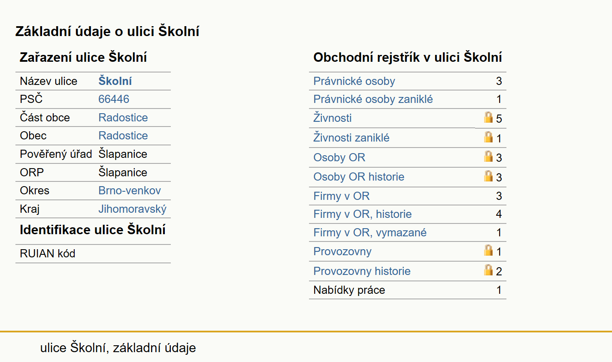Open Firmy v OR, historie
The height and width of the screenshot is (362, 612).
pyautogui.click(x=362, y=214)
